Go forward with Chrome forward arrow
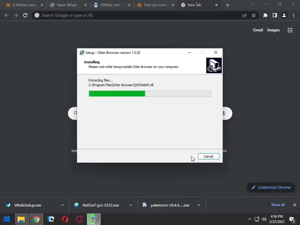 (16, 15)
